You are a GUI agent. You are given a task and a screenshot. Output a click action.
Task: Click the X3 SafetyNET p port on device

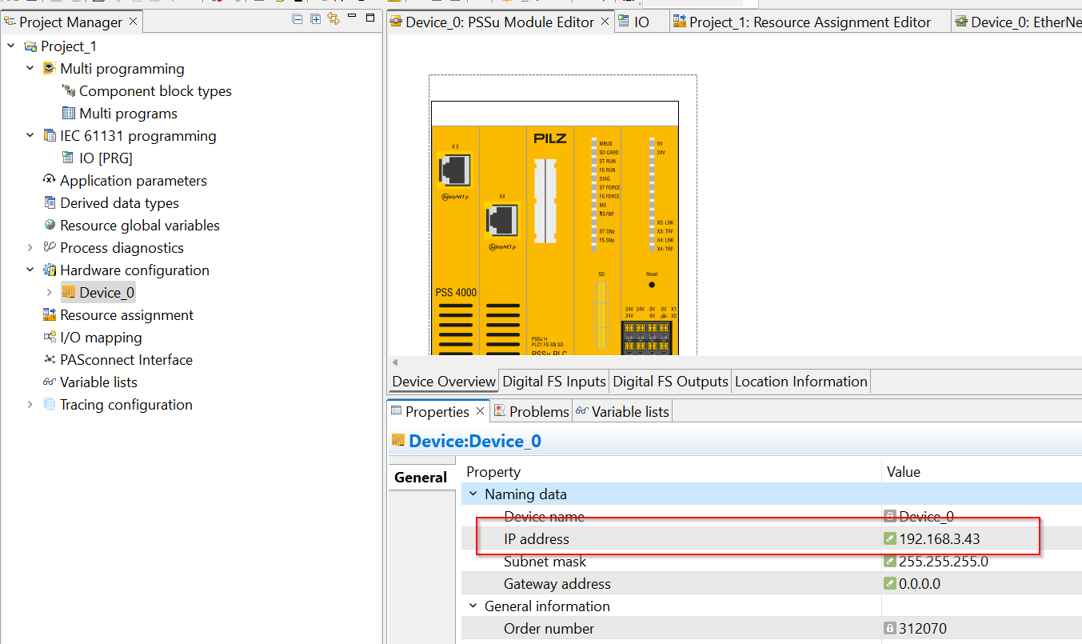coord(454,170)
